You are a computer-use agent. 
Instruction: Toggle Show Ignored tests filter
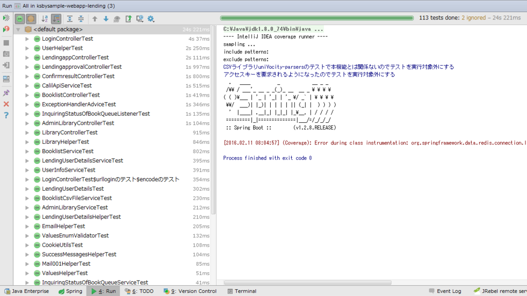(x=31, y=19)
